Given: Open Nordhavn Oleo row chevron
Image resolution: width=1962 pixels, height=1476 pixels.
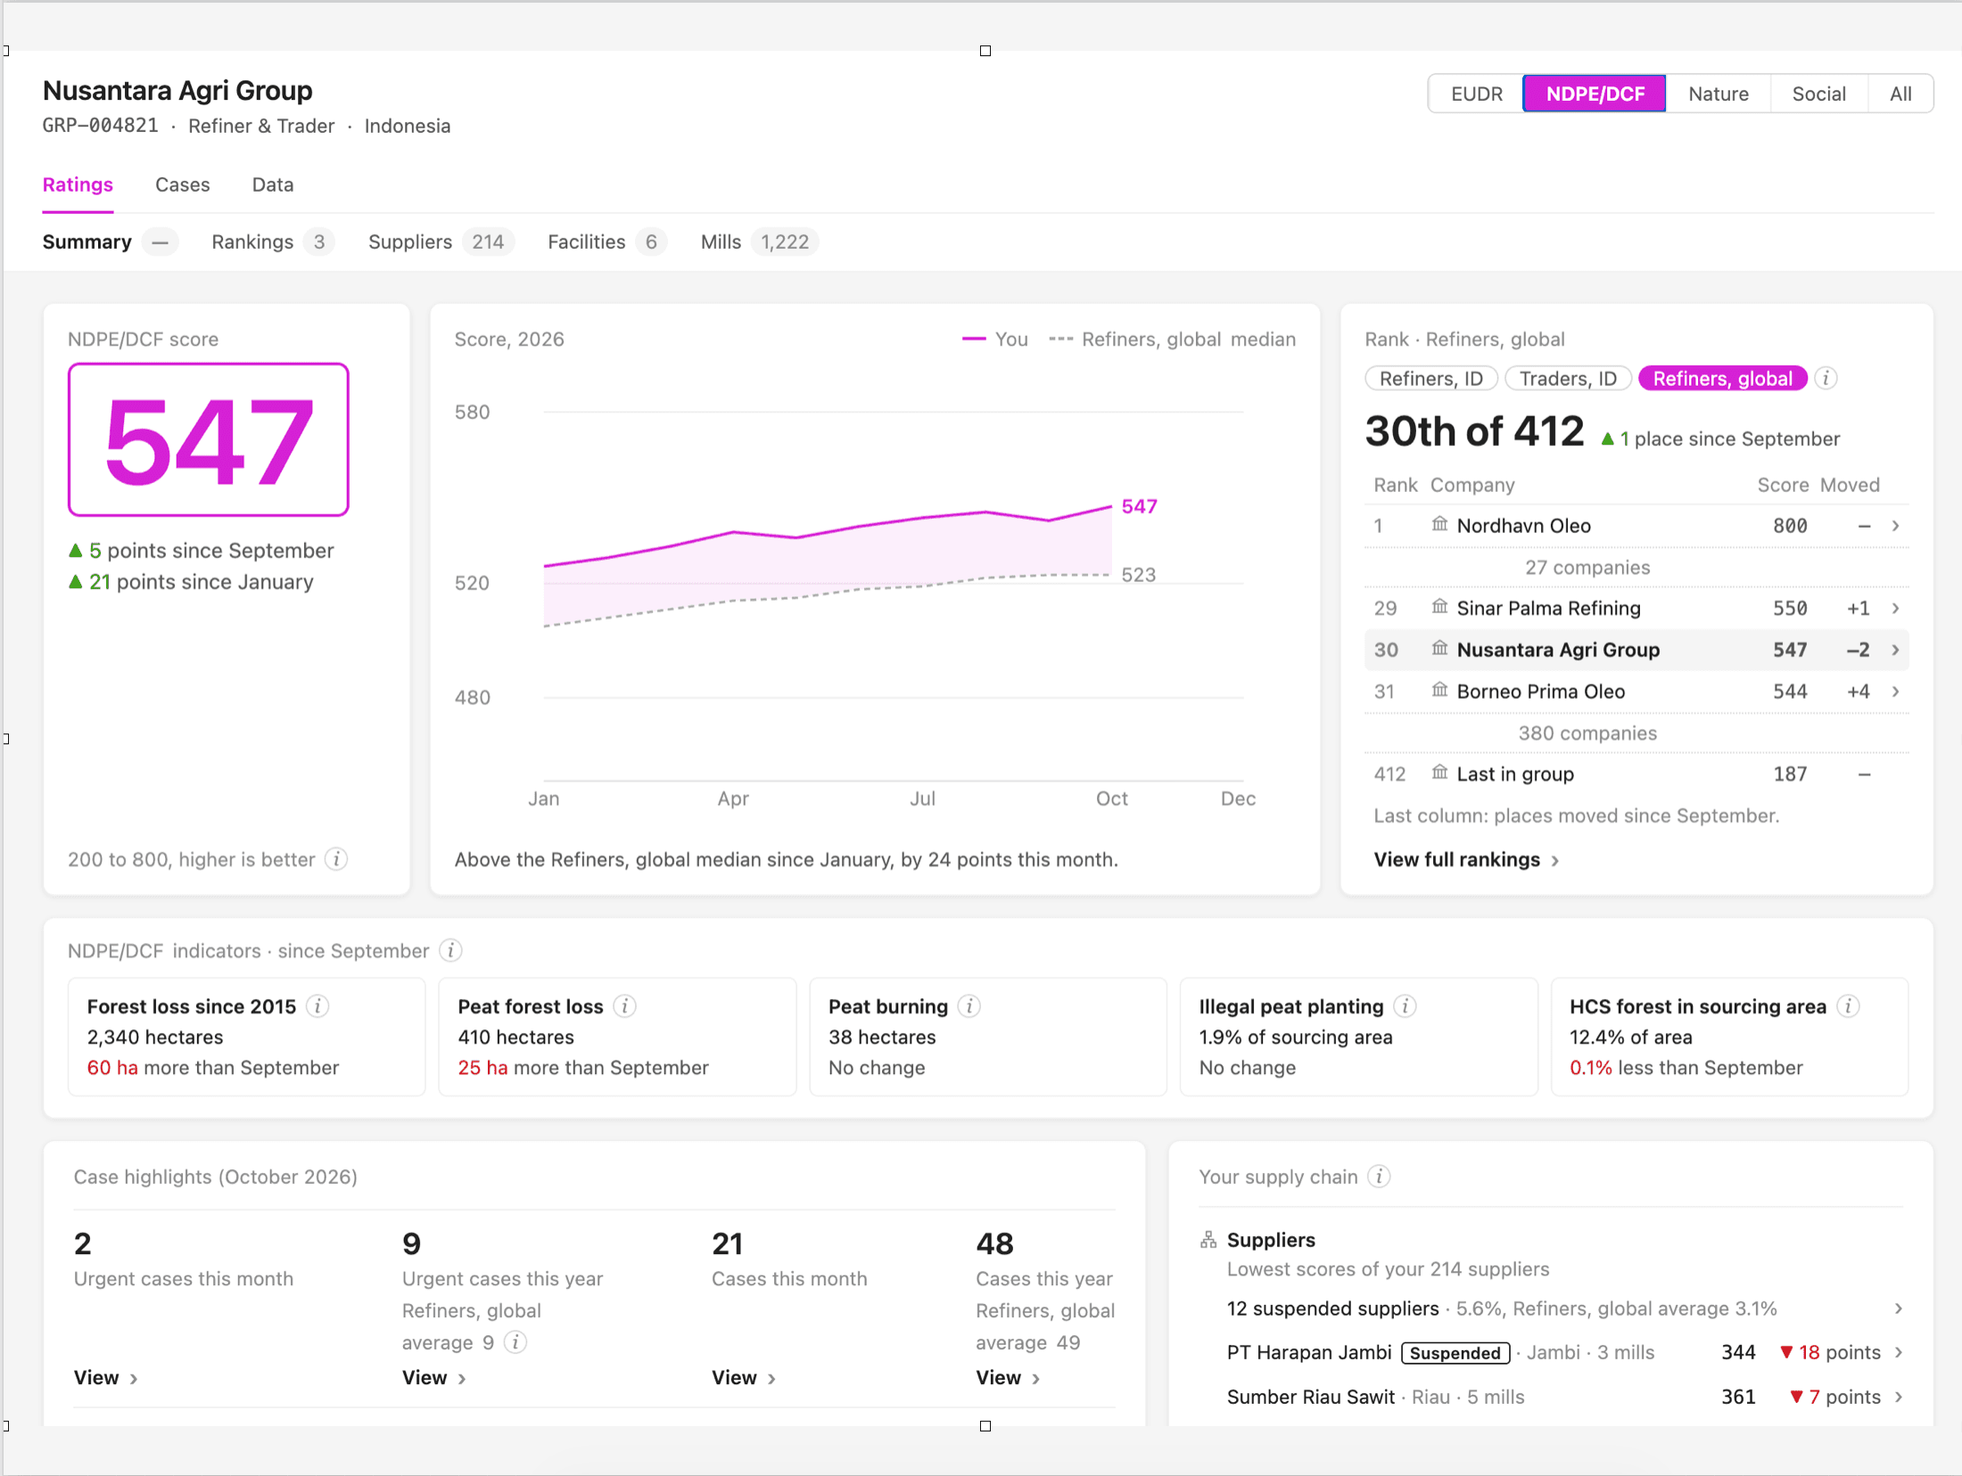Looking at the screenshot, I should [1895, 526].
